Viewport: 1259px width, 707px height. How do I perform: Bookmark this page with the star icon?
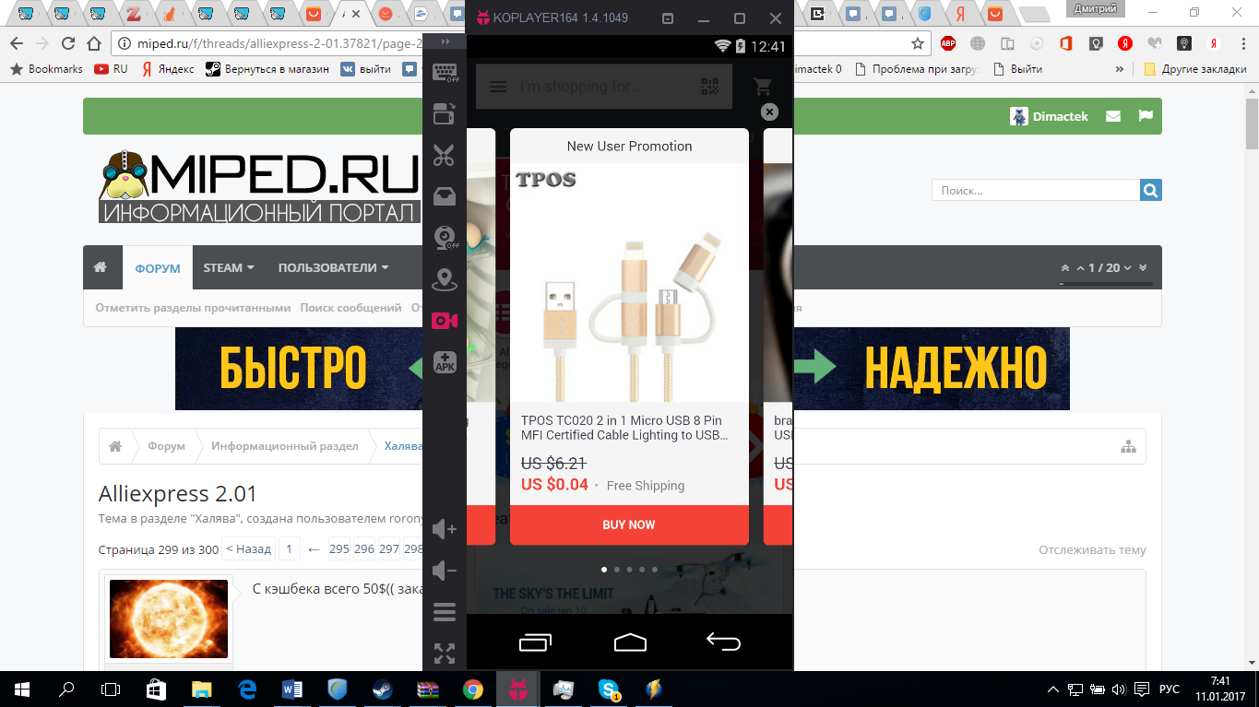tap(917, 43)
